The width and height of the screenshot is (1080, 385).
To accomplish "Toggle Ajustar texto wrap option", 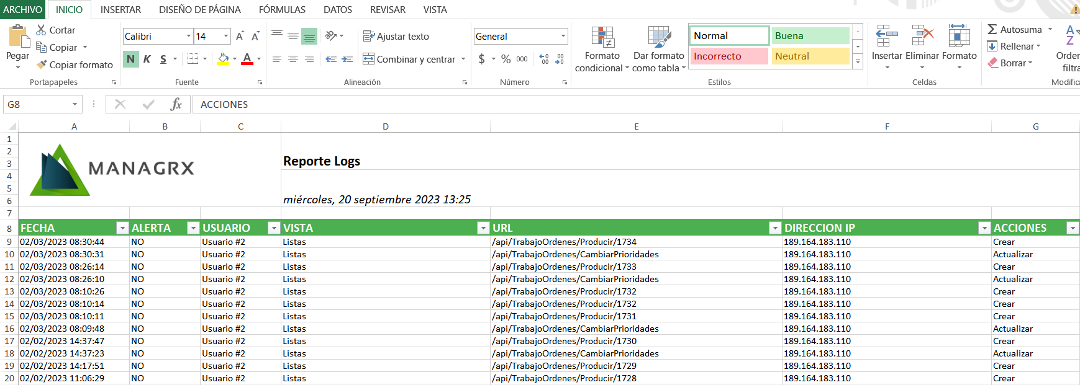I will pyautogui.click(x=396, y=37).
